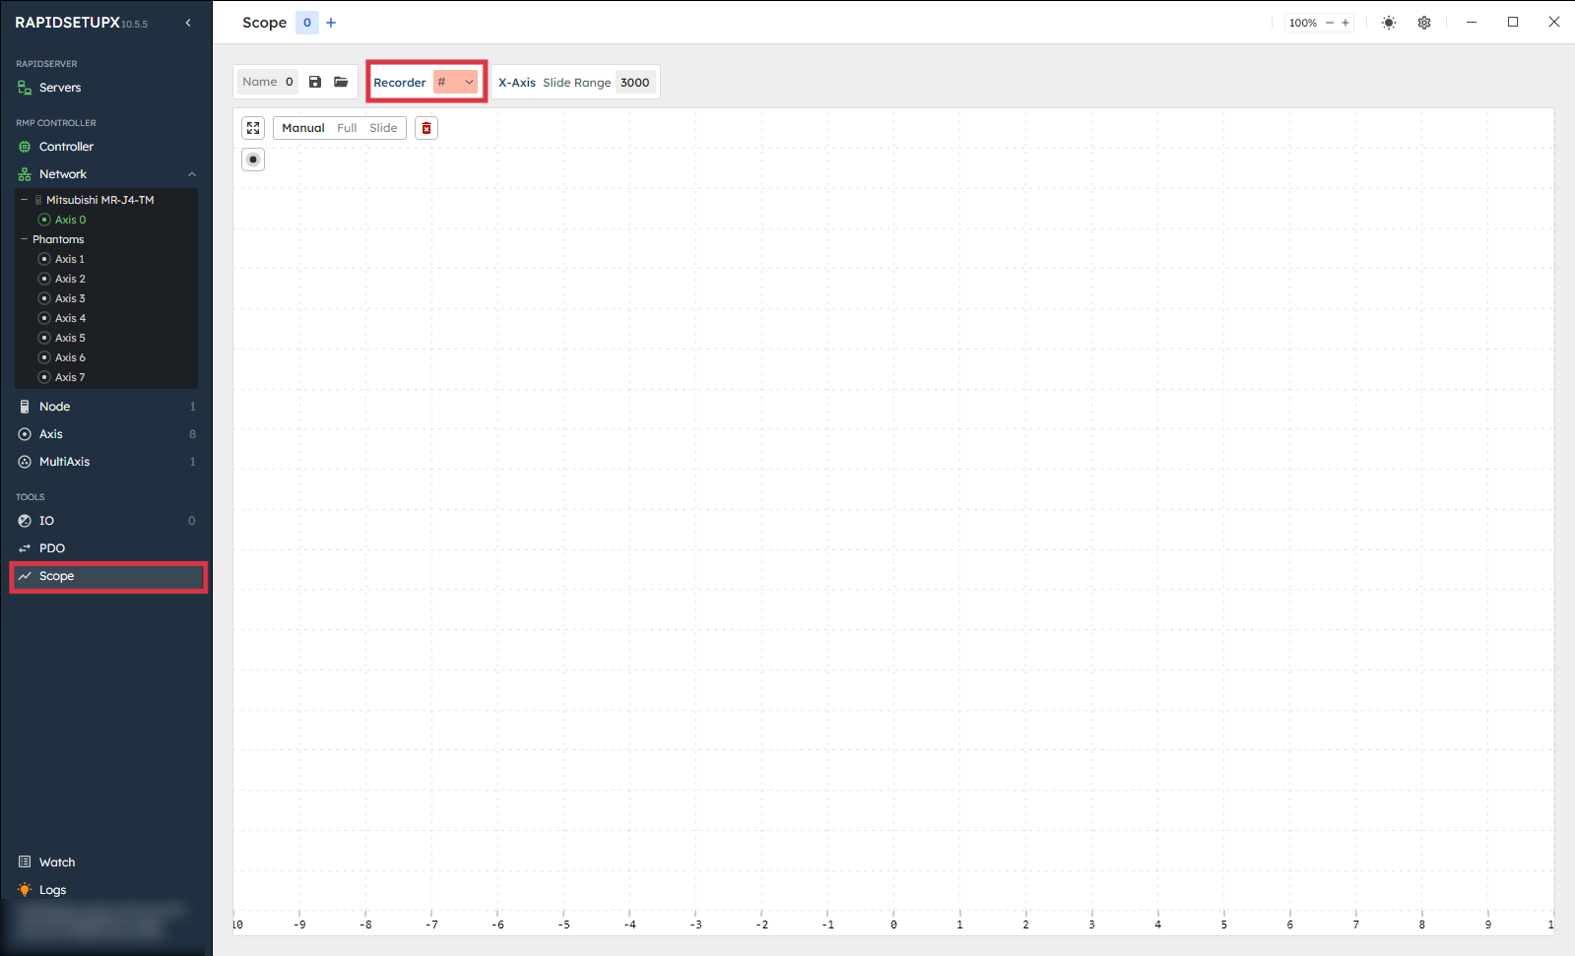Image resolution: width=1575 pixels, height=956 pixels.
Task: Collapse the Network tree chevron
Action: (x=192, y=174)
